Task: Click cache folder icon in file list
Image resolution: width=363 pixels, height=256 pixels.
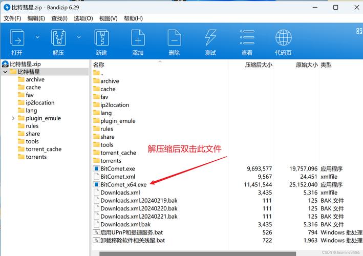Action: [96, 89]
